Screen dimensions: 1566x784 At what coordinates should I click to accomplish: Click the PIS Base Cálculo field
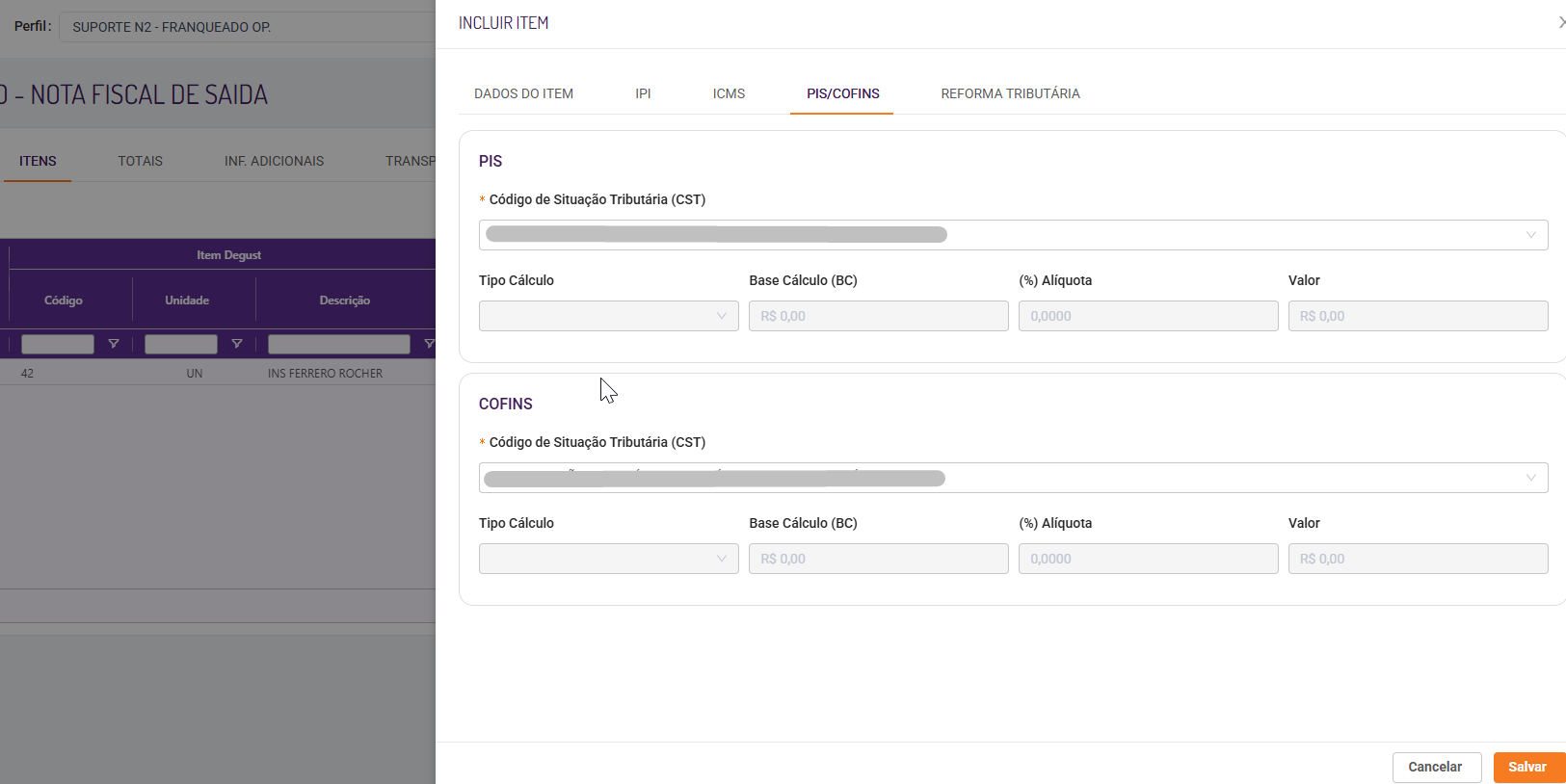pyautogui.click(x=878, y=316)
